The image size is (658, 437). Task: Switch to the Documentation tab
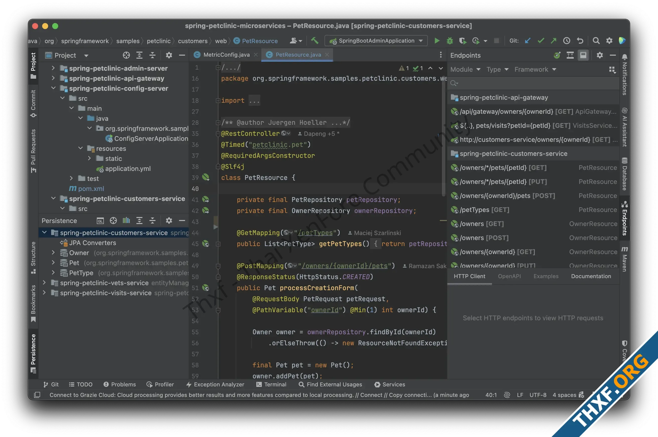(x=591, y=276)
